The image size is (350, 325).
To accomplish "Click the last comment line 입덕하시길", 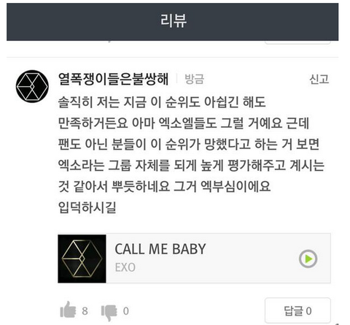I will [87, 207].
